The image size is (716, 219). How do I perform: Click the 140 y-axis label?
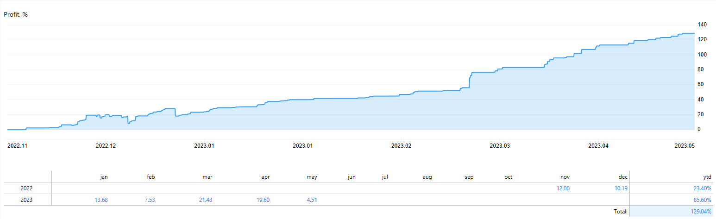tap(702, 25)
